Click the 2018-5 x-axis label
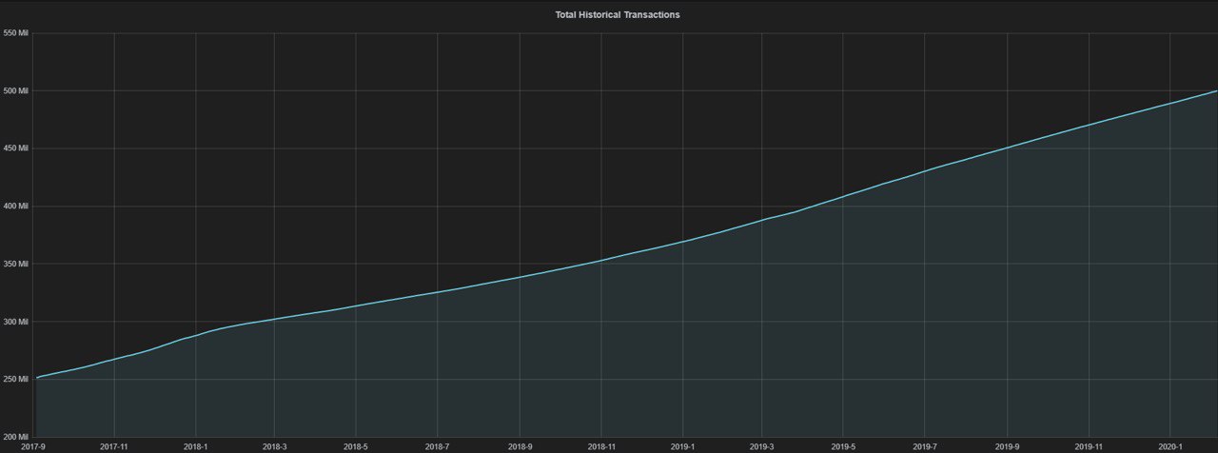Image resolution: width=1218 pixels, height=453 pixels. point(355,446)
